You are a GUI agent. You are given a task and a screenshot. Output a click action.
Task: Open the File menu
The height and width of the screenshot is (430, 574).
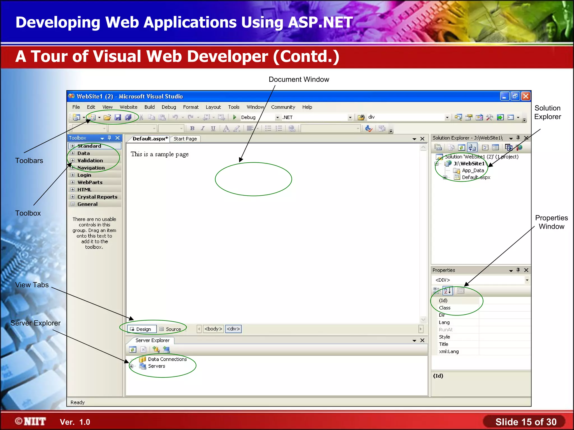pyautogui.click(x=76, y=107)
